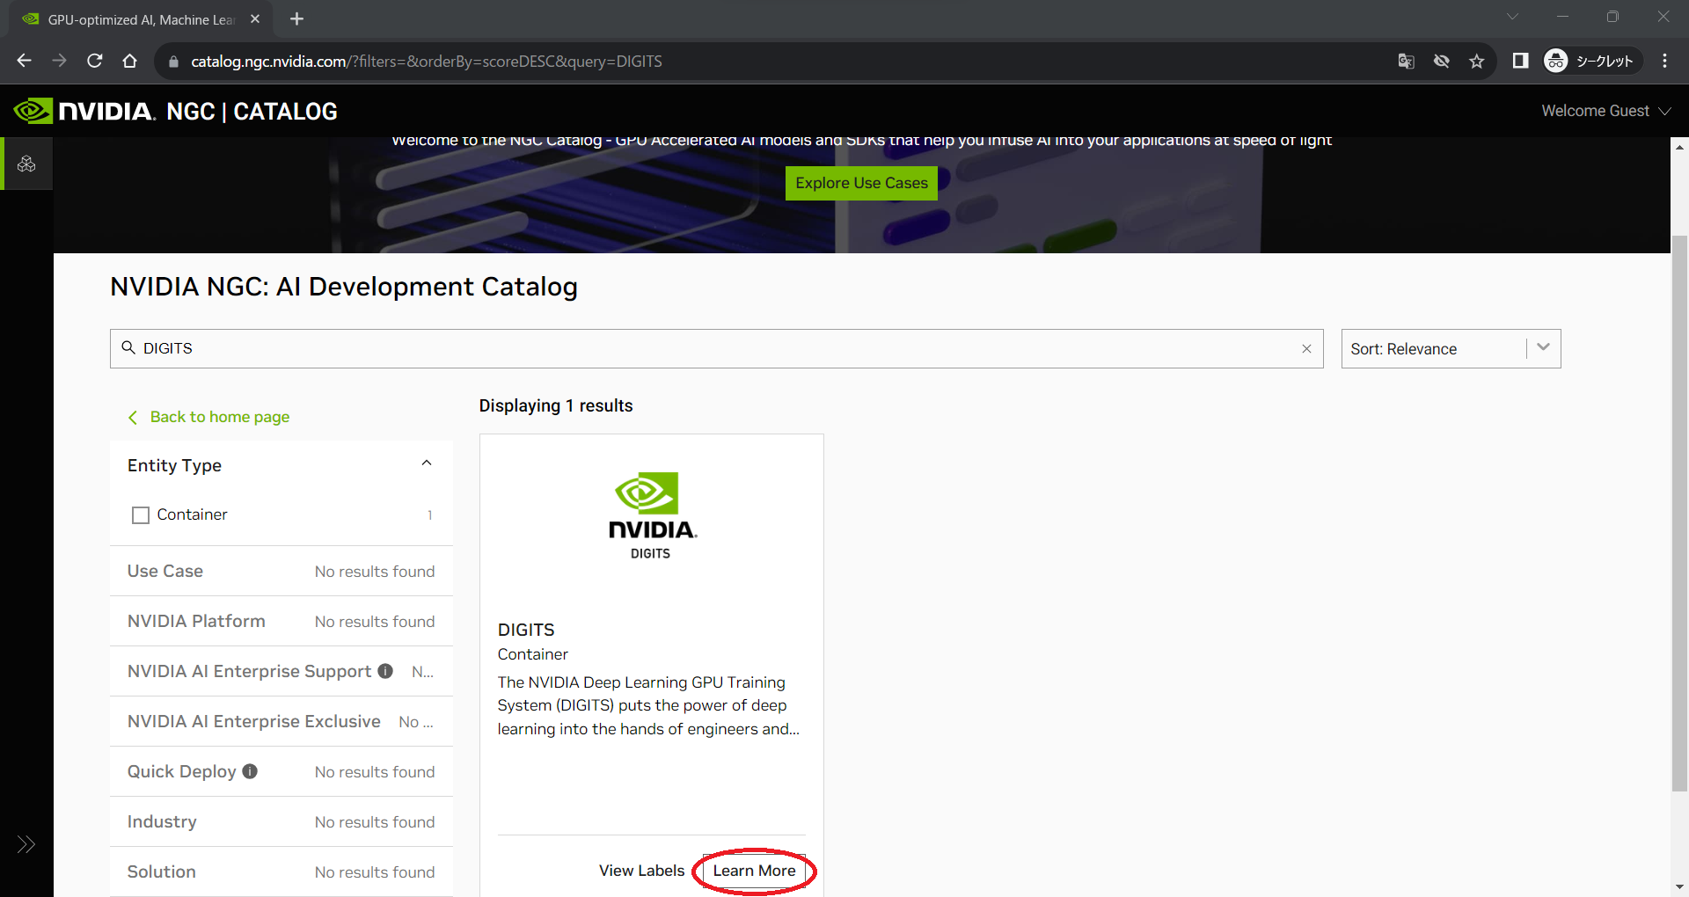The image size is (1689, 897).
Task: Expand the NVIDIA AI Enterprise Support filter
Action: [281, 672]
